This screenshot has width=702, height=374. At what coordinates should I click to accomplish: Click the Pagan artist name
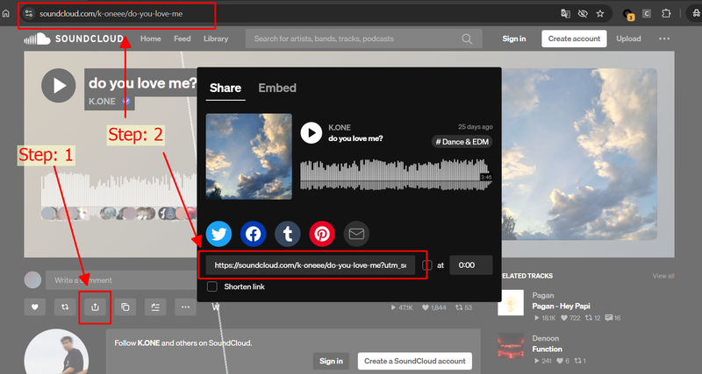[x=543, y=295]
